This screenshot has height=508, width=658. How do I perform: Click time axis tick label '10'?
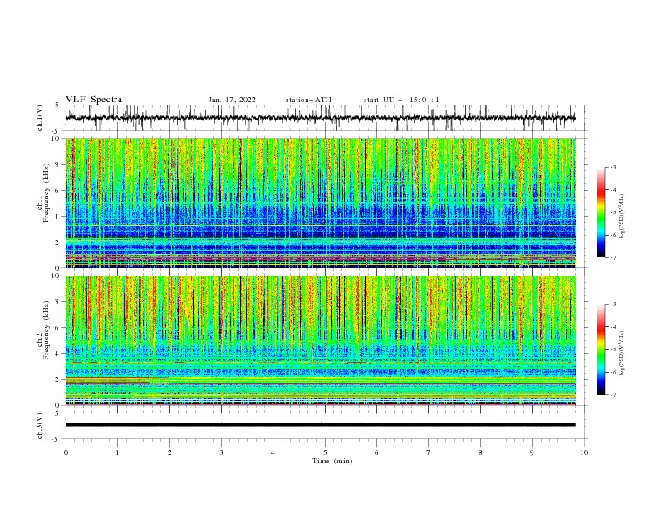(x=584, y=452)
